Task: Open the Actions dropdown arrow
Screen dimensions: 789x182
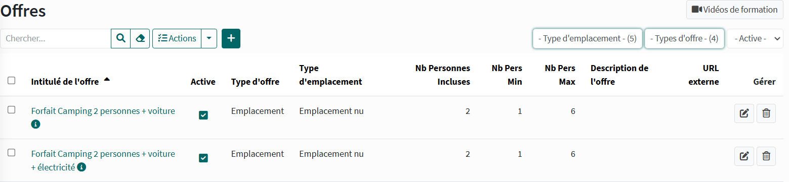Action: pyautogui.click(x=209, y=38)
